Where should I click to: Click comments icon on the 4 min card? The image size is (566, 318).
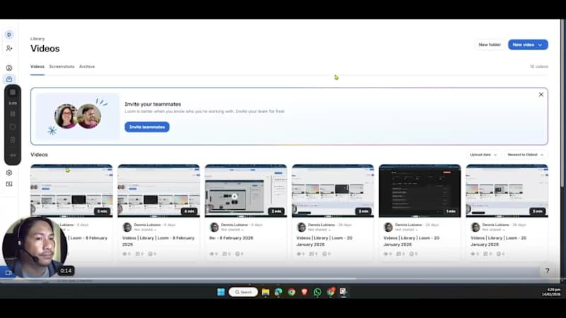(x=139, y=254)
